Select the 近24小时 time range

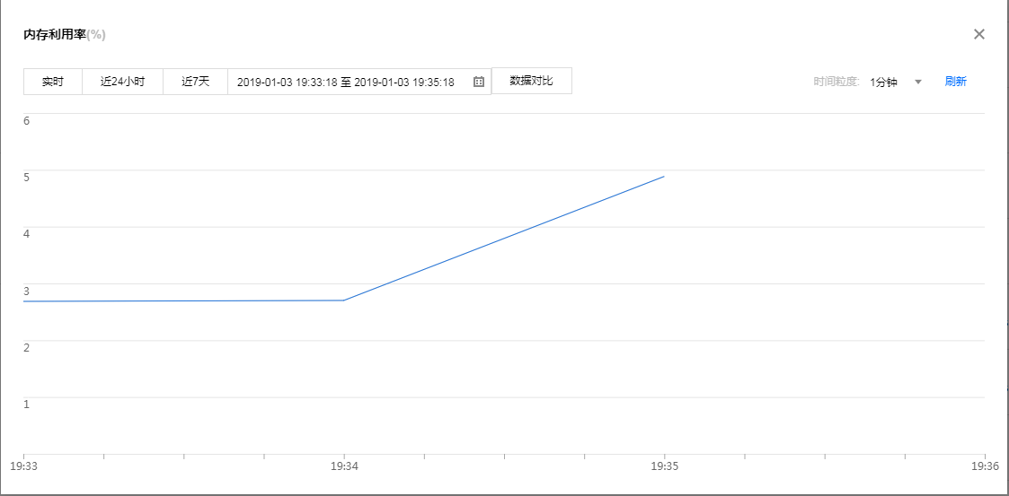point(122,82)
